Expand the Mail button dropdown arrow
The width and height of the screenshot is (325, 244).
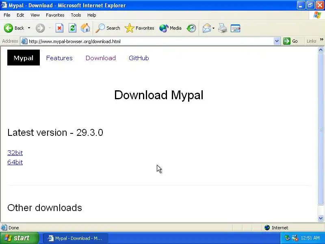(214, 28)
